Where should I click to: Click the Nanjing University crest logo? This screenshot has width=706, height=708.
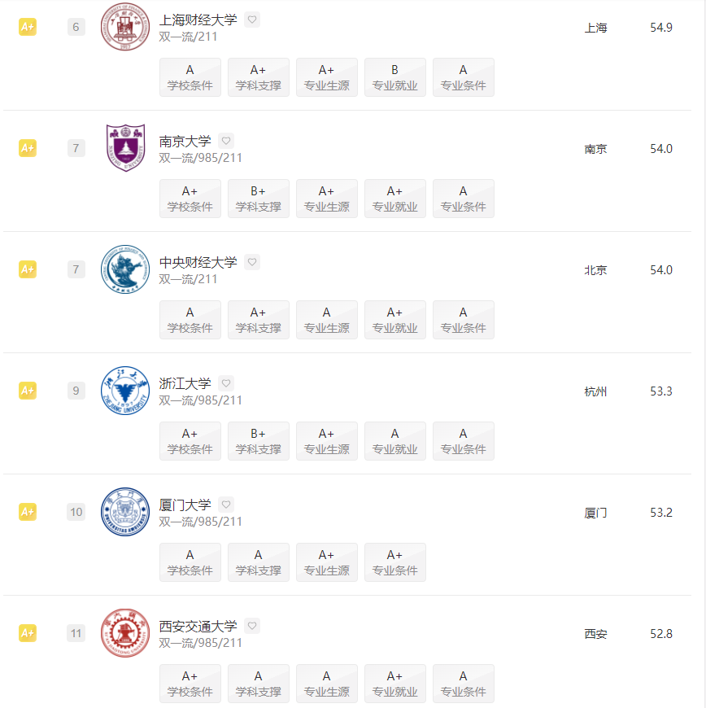click(125, 147)
